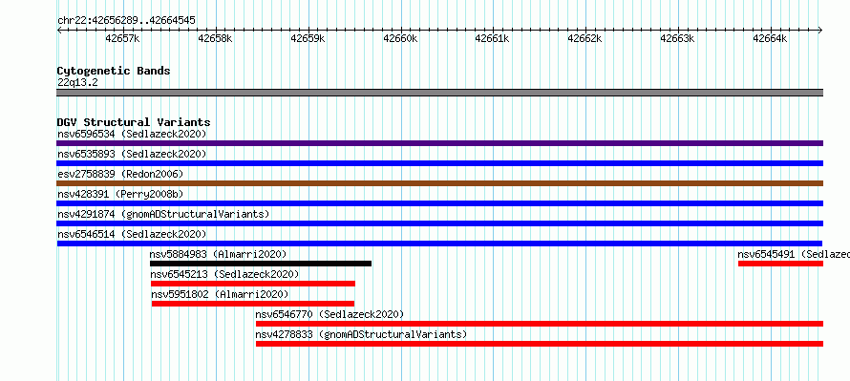Open the nsv6545491 label on the right
The width and height of the screenshot is (850, 381).
pyautogui.click(x=794, y=254)
